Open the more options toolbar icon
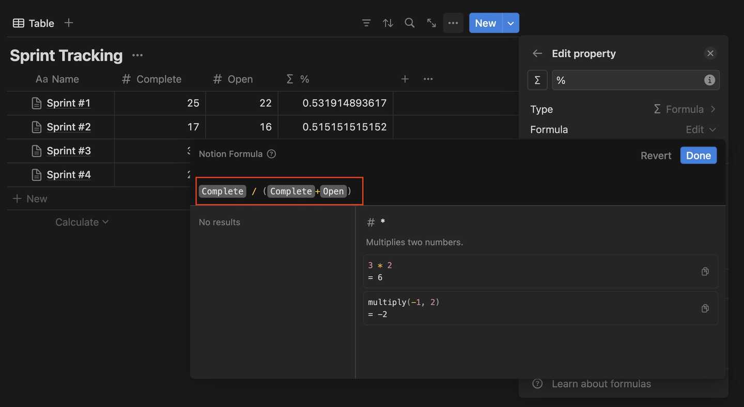This screenshot has height=407, width=744. (453, 23)
